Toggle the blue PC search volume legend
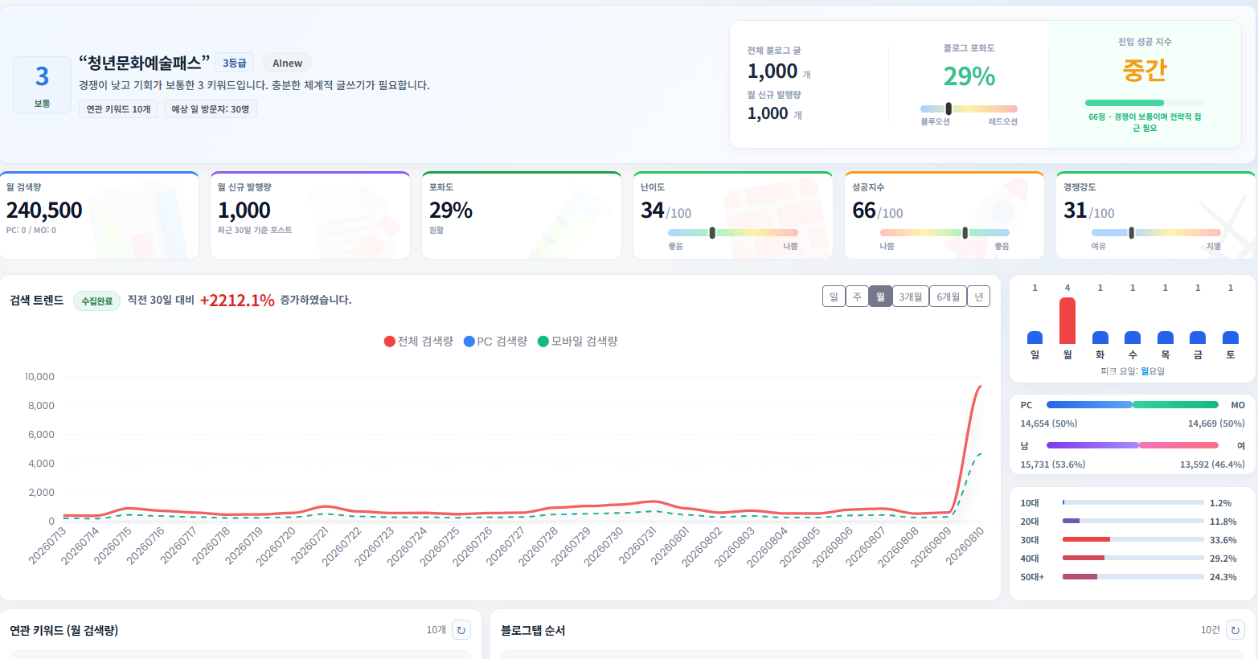Viewport: 1258px width, 659px height. point(496,342)
